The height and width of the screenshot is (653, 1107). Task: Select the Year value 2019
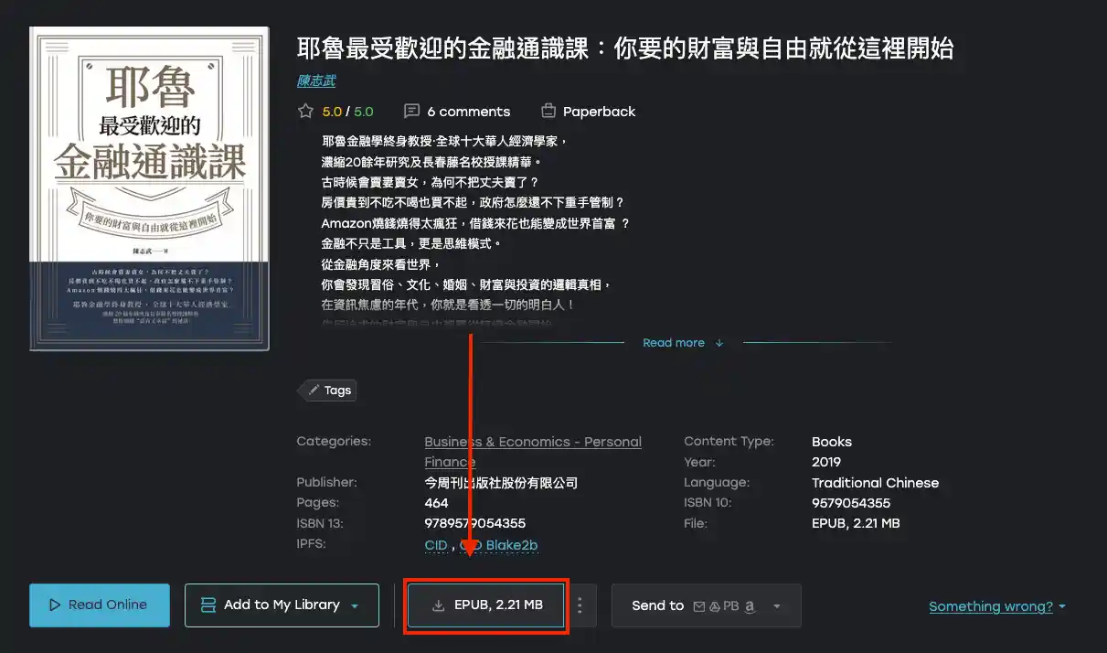click(x=826, y=462)
